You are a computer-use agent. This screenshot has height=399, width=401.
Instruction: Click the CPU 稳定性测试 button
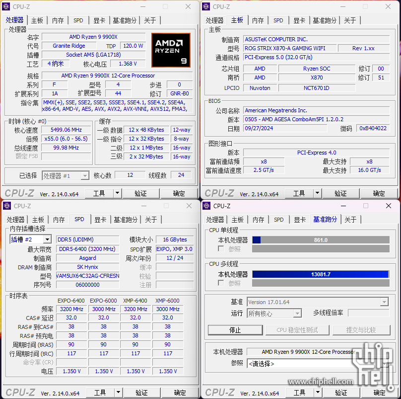click(297, 330)
